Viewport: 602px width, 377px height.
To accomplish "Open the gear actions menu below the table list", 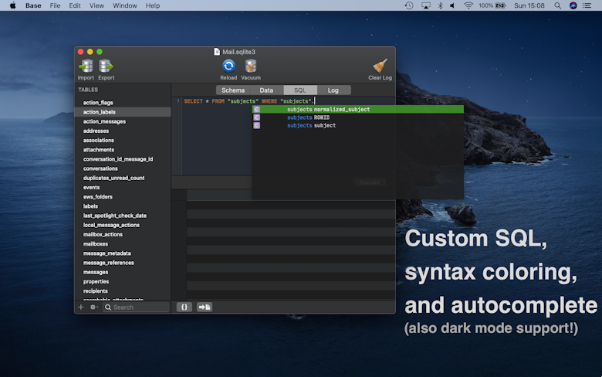I will point(93,307).
